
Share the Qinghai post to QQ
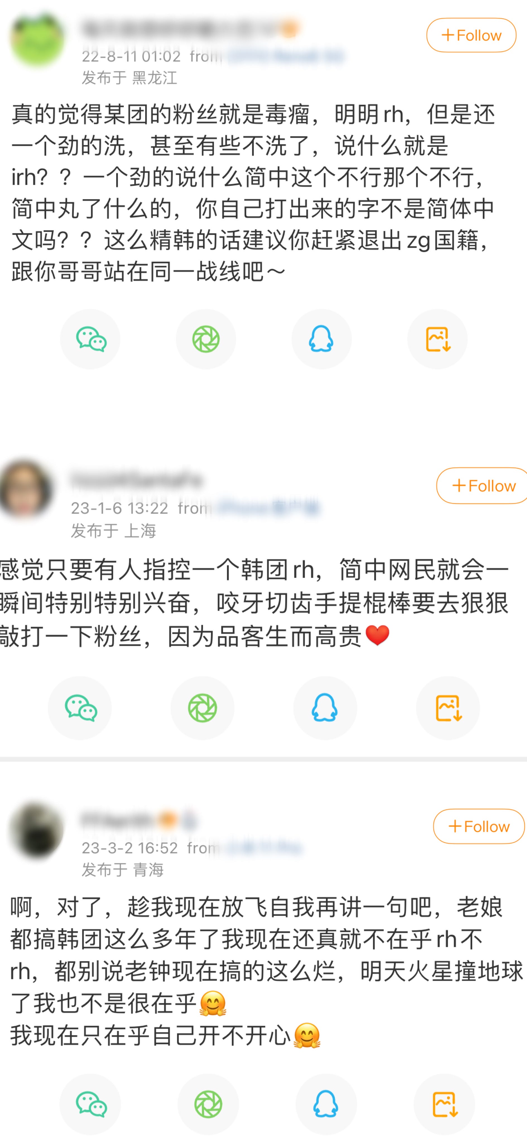(326, 1104)
